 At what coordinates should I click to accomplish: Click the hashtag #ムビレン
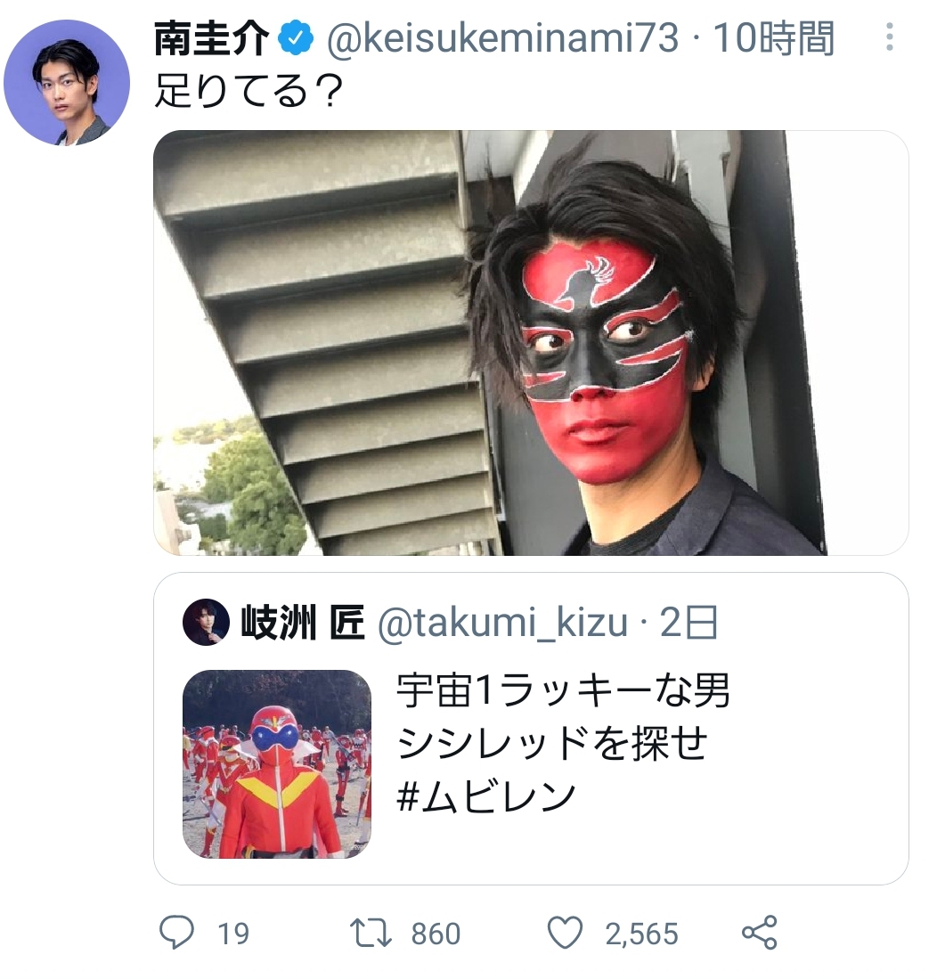point(486,795)
